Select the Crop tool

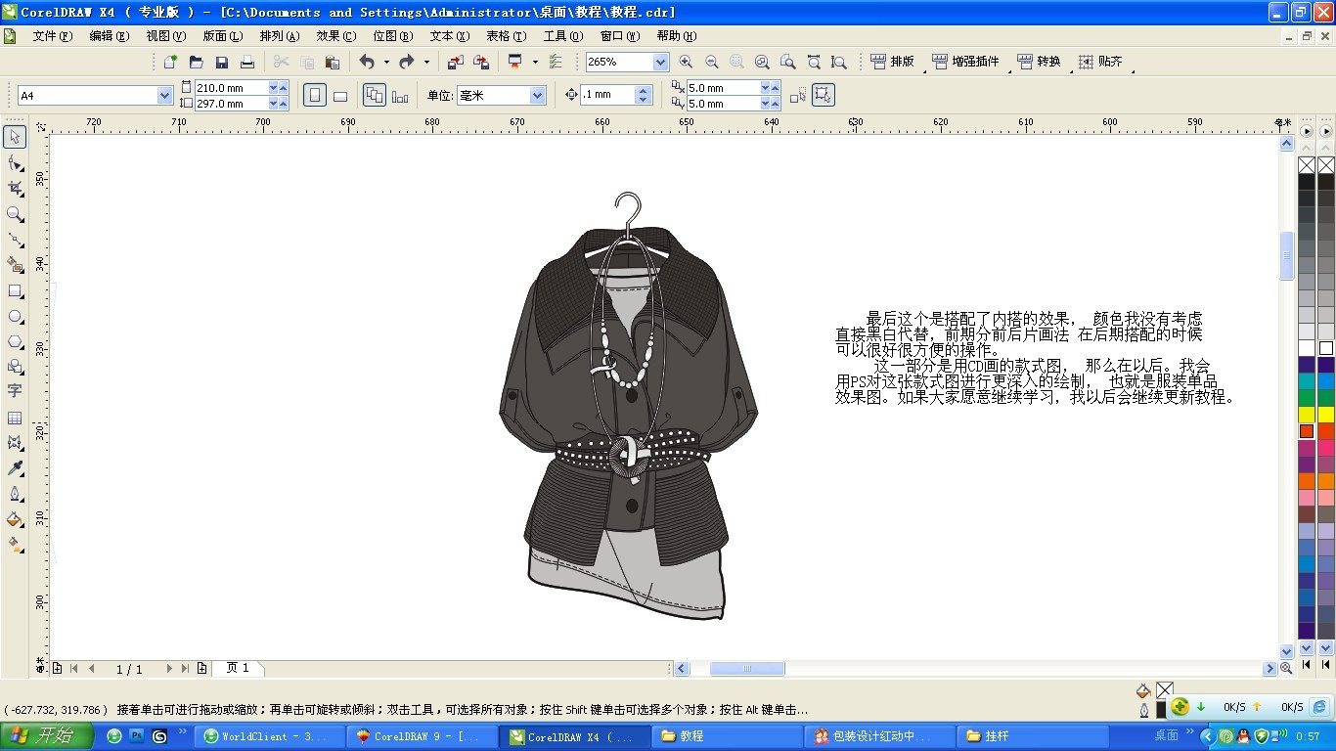[15, 188]
